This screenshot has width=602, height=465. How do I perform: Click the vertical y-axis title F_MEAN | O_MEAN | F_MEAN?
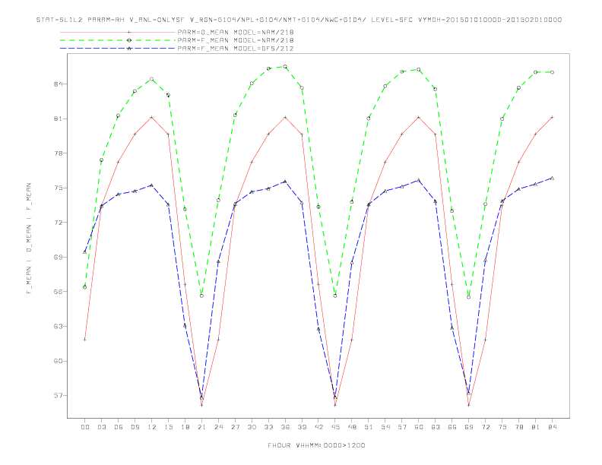29,239
